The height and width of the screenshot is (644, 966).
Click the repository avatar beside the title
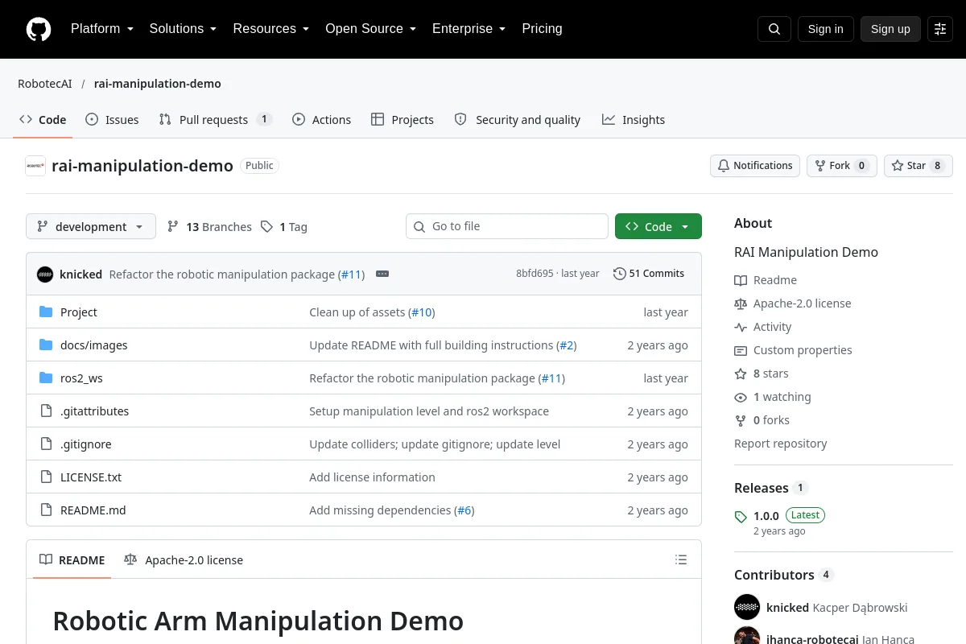coord(35,166)
